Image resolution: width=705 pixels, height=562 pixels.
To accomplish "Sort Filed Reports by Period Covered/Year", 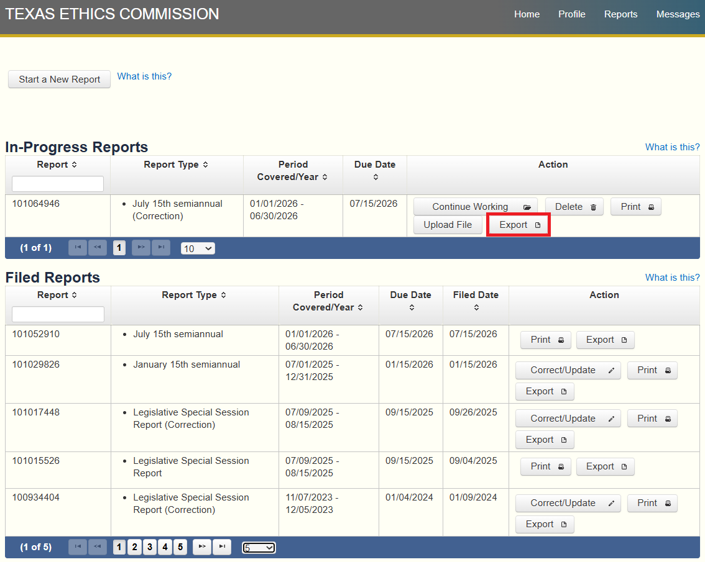I will click(360, 308).
